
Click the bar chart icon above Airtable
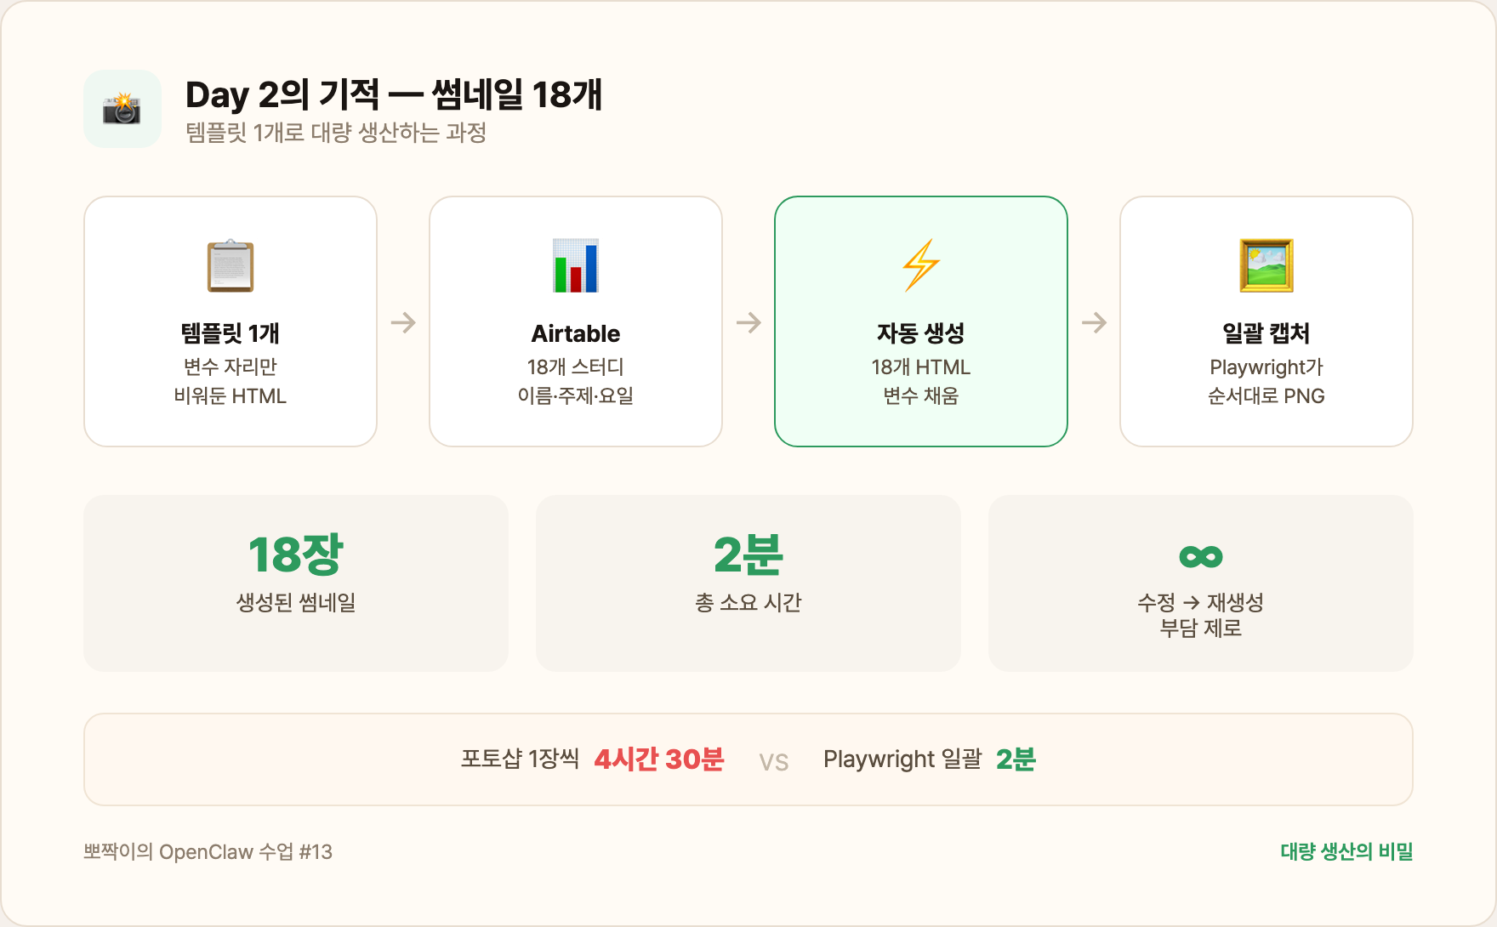click(x=576, y=265)
